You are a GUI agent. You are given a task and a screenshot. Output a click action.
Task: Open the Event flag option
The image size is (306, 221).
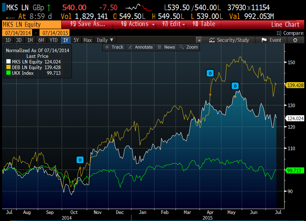click(x=271, y=40)
